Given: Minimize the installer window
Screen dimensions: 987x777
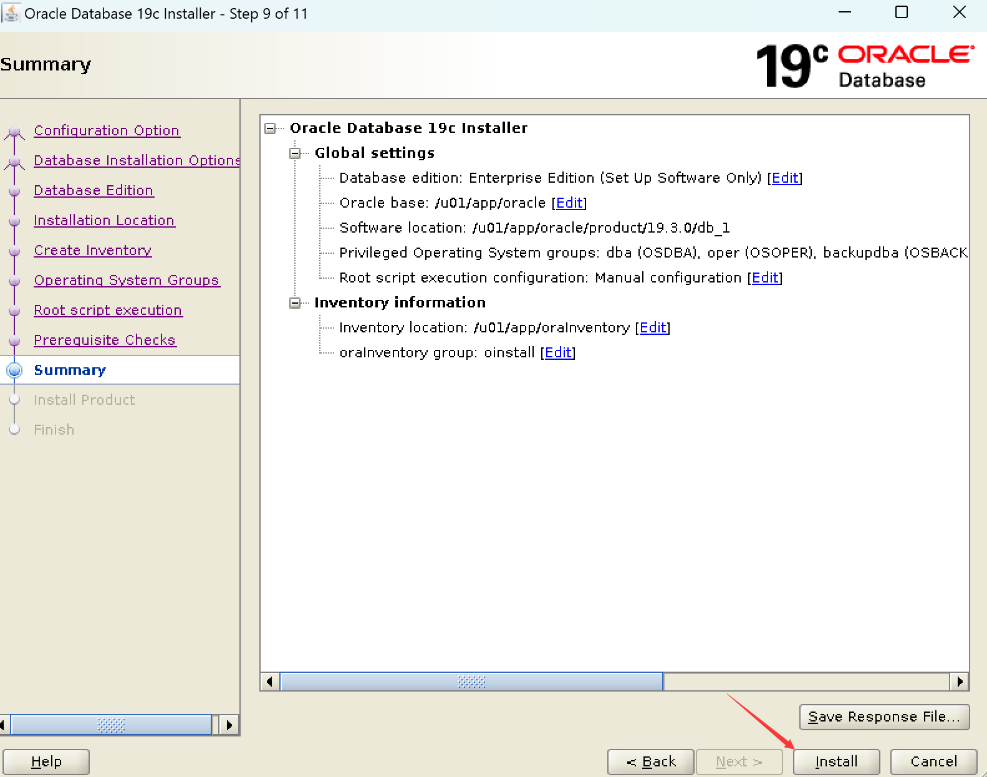Looking at the screenshot, I should click(845, 12).
